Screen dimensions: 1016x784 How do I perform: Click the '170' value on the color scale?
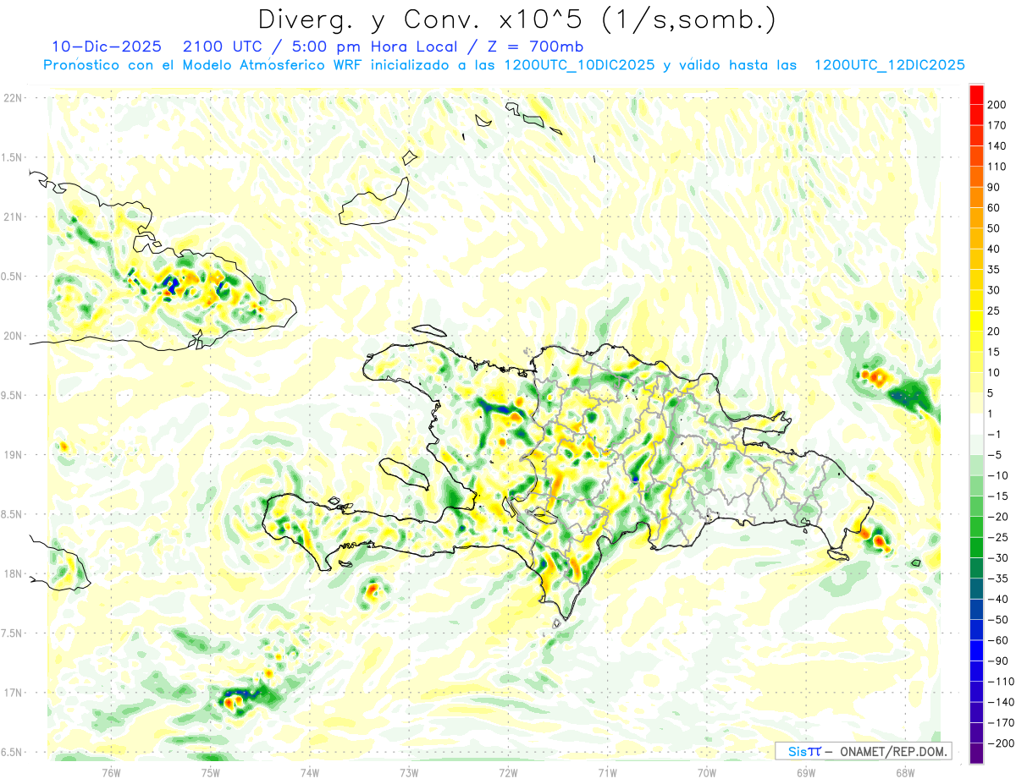997,125
